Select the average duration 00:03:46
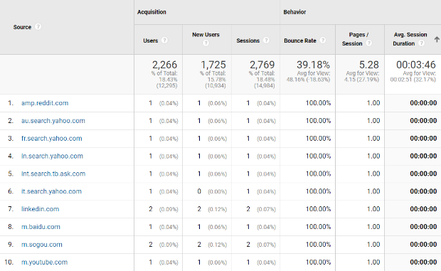441x271 pixels. [416, 65]
